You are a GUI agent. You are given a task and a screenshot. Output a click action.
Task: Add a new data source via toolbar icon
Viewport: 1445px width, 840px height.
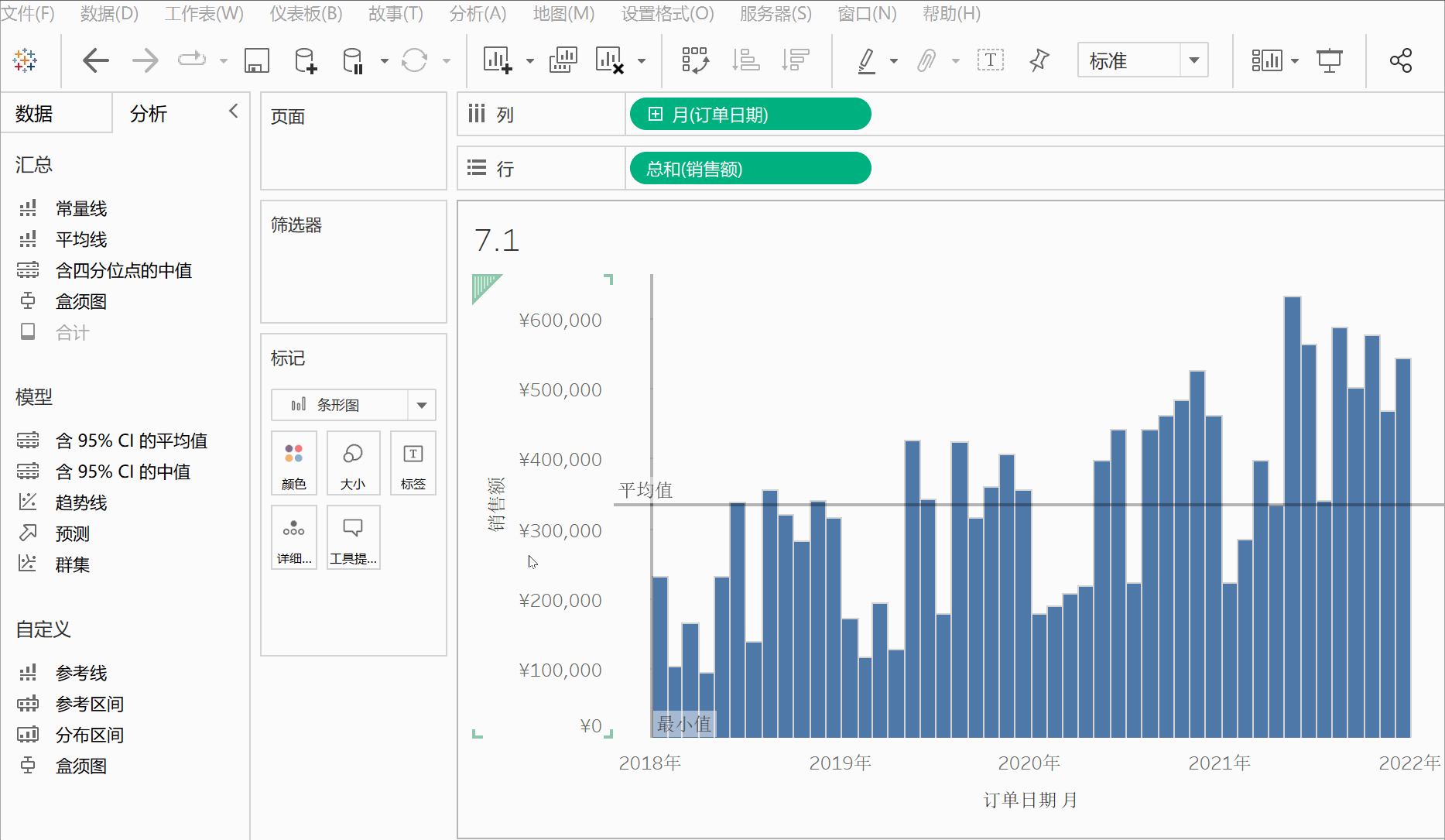coord(304,60)
